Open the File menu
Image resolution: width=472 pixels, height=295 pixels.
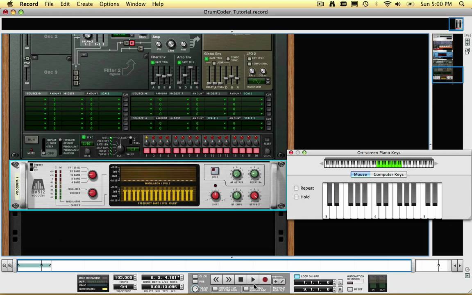pyautogui.click(x=49, y=4)
